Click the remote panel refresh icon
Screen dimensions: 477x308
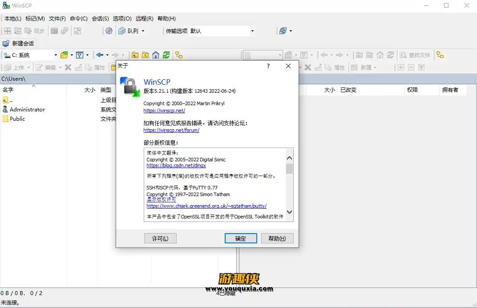point(390,55)
